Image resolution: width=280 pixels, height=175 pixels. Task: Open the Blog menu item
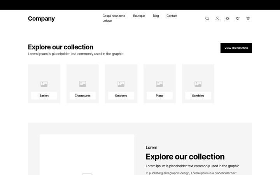(x=156, y=16)
